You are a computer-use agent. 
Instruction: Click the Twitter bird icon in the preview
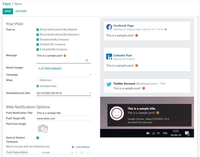(109, 84)
